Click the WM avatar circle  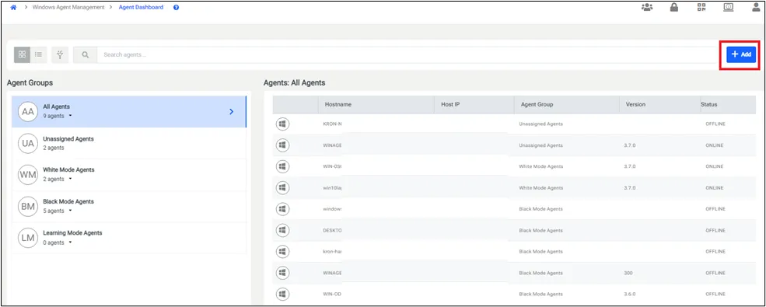[28, 175]
